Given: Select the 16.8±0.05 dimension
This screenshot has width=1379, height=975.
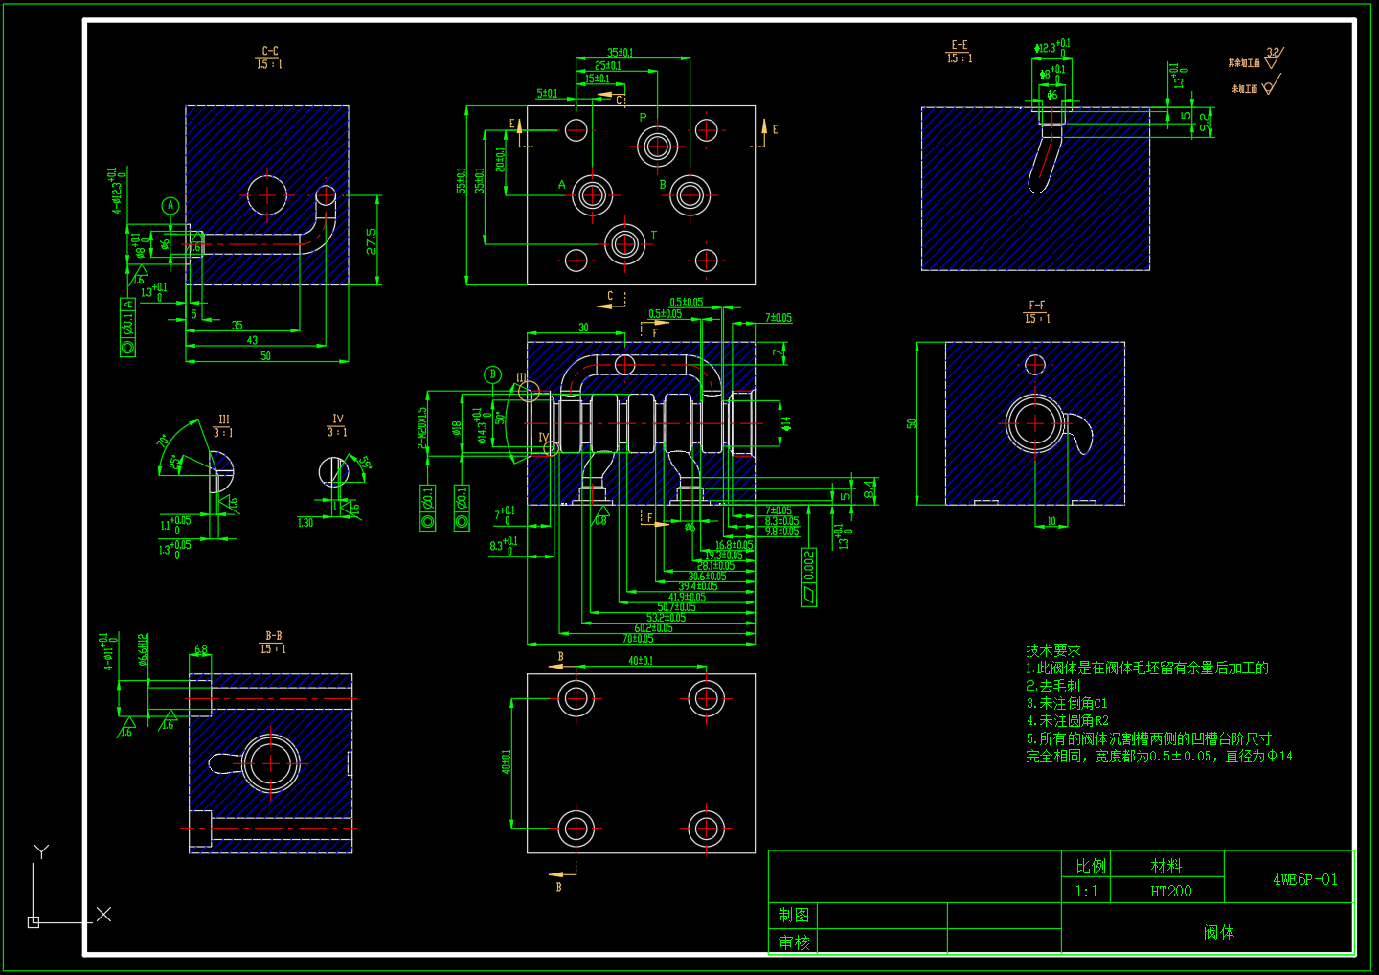Looking at the screenshot, I should pos(734,545).
